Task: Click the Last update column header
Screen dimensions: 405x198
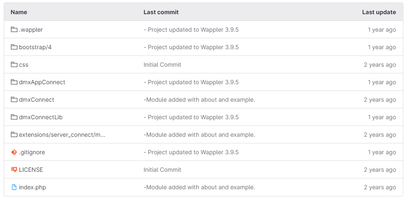Action: (x=379, y=12)
